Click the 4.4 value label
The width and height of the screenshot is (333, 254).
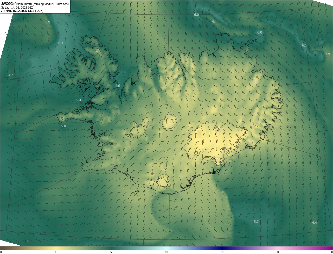coord(315,223)
